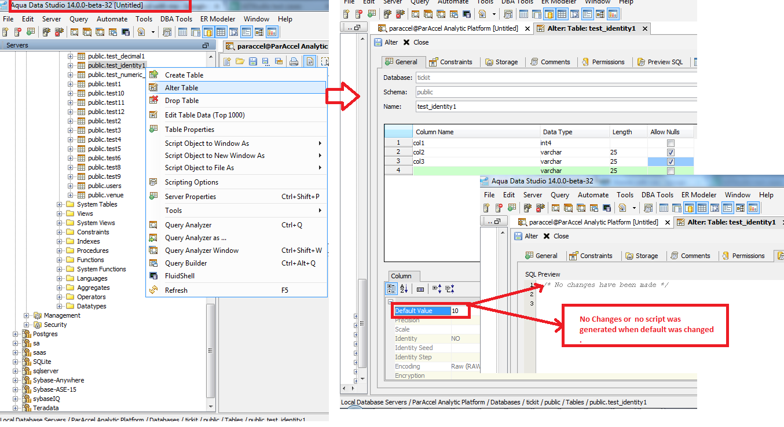
Task: Select Table Properties in context menu
Action: [x=236, y=130]
